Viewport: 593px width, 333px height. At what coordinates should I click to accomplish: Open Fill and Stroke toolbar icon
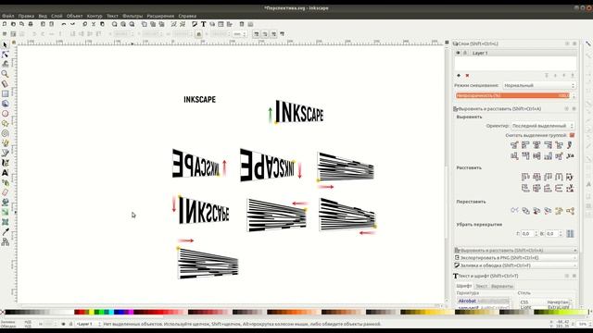click(195, 24)
